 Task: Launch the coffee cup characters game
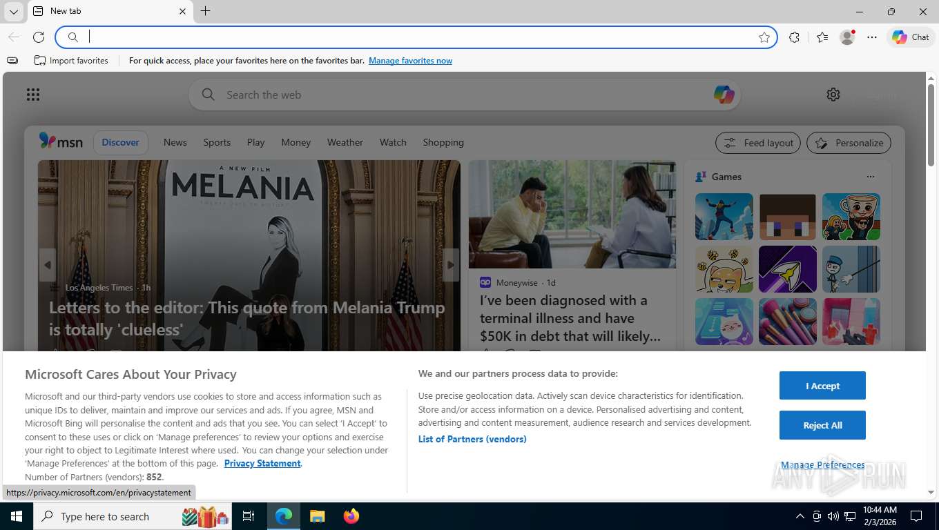tap(851, 217)
